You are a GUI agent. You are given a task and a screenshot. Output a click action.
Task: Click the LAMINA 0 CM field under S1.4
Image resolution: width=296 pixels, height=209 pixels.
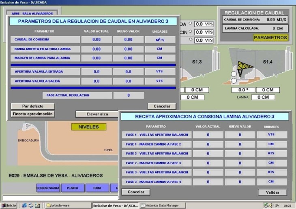coord(263,97)
